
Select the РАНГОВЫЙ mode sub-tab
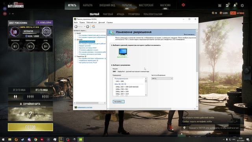click(x=108, y=14)
